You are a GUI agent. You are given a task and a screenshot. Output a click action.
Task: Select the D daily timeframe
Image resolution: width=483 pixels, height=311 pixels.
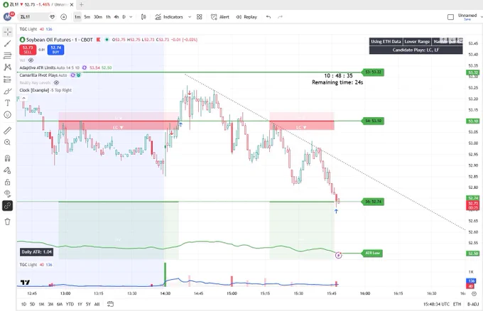pos(124,17)
